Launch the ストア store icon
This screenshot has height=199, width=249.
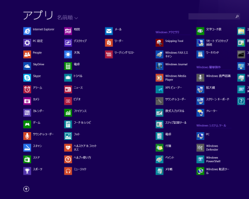(27, 159)
